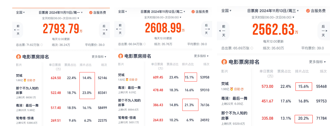Click left arrow icon beside 前一天, November 12 panel
The height and width of the screenshot is (126, 330).
click(117, 29)
